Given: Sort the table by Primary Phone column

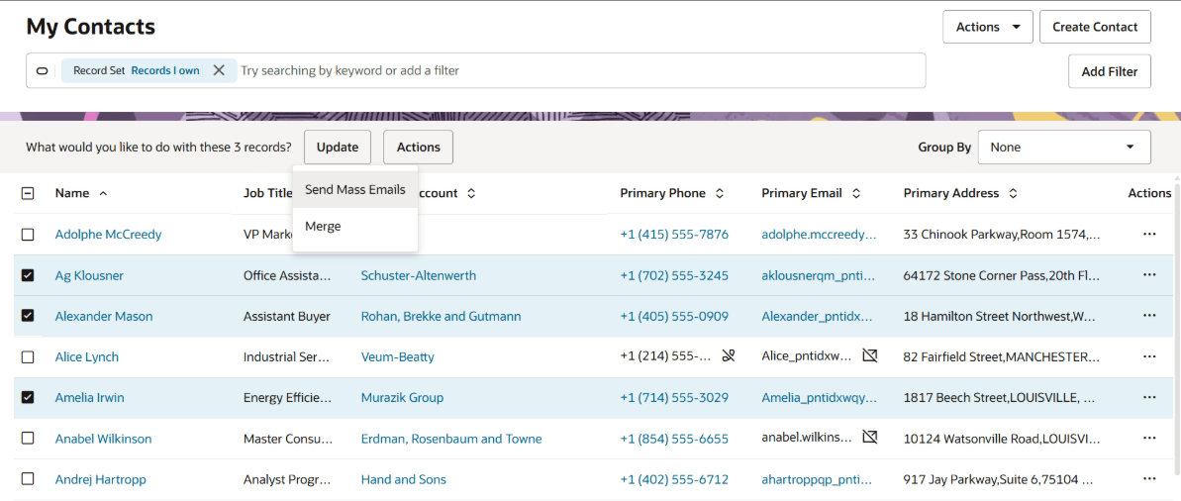Looking at the screenshot, I should (720, 194).
